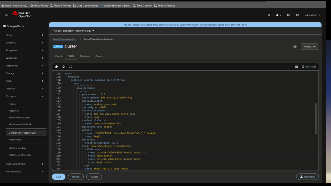
Task: Open the Import bookmarks toolbar item
Action: pos(15,6)
